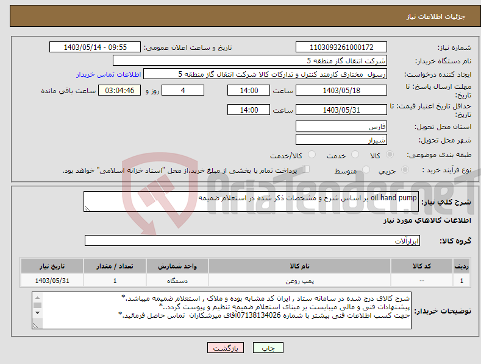Image resolution: width=481 pixels, height=364 pixels.
Task: Click the response deadline date 1403/05/18
Action: (341, 90)
